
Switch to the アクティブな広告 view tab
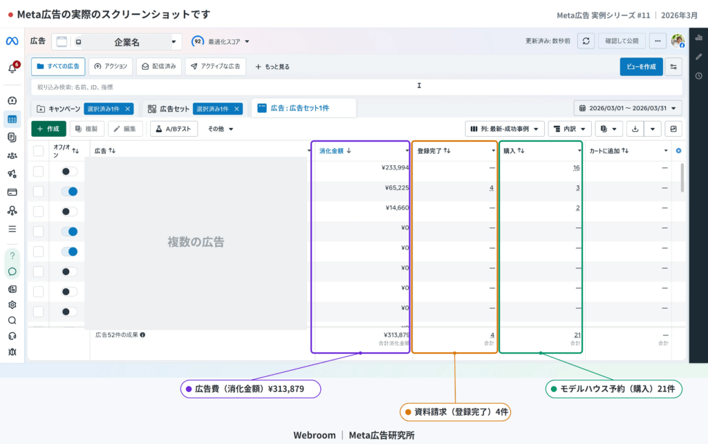tap(216, 66)
